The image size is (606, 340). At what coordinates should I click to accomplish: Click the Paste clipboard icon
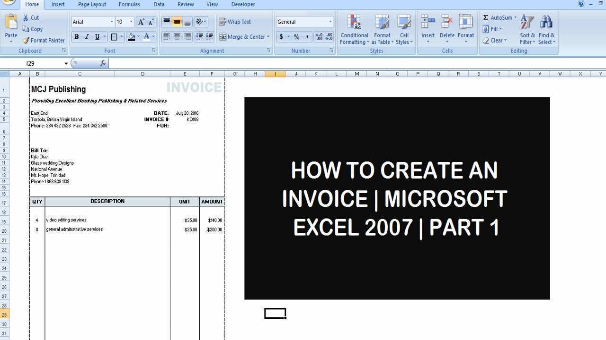[x=11, y=23]
